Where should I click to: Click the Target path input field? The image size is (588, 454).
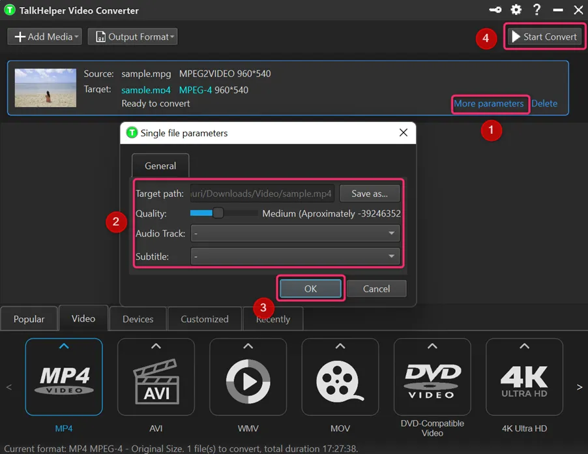[x=262, y=194]
